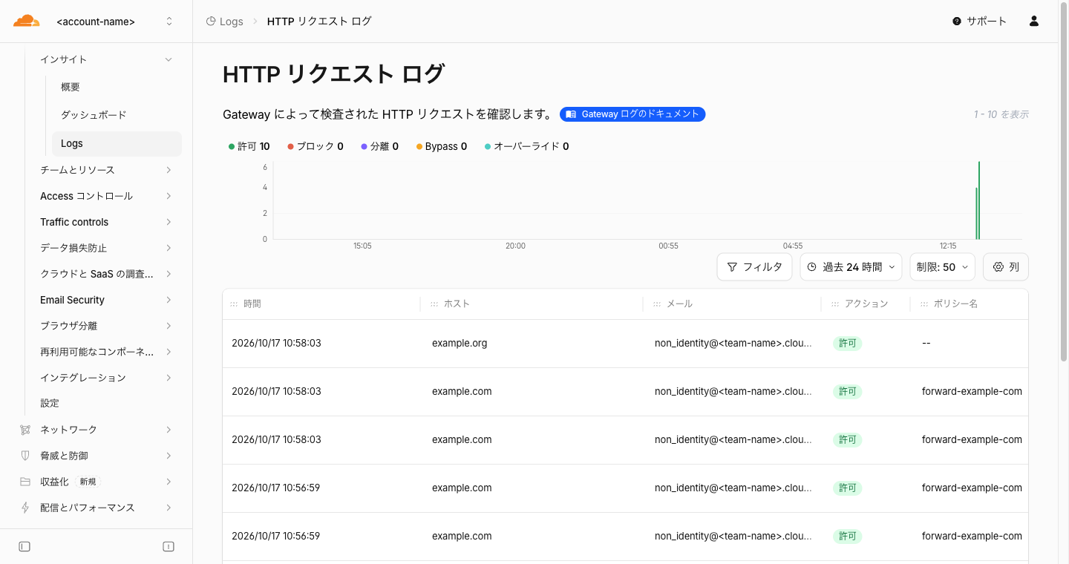This screenshot has height=564, width=1069.
Task: Grab the drag handle of ポリシー名 column
Action: 924,304
